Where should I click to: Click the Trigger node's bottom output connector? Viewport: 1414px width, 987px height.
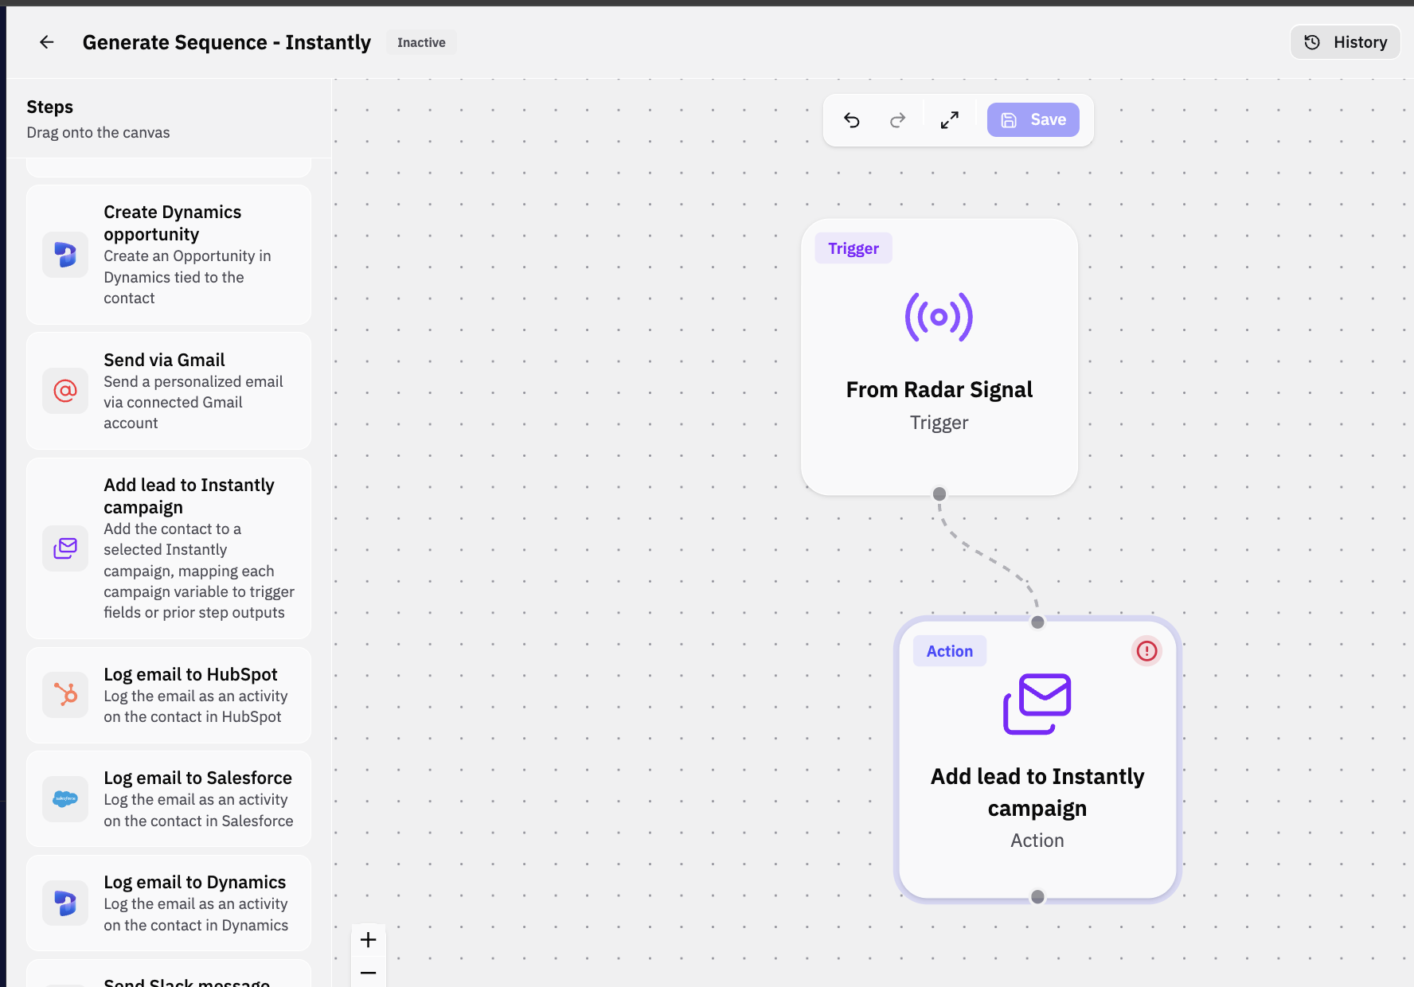coord(939,494)
